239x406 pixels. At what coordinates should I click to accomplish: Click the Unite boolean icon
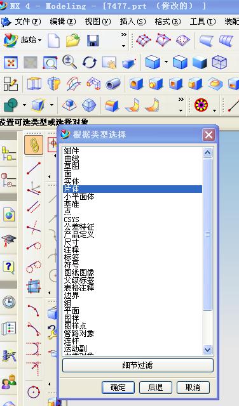point(11,105)
